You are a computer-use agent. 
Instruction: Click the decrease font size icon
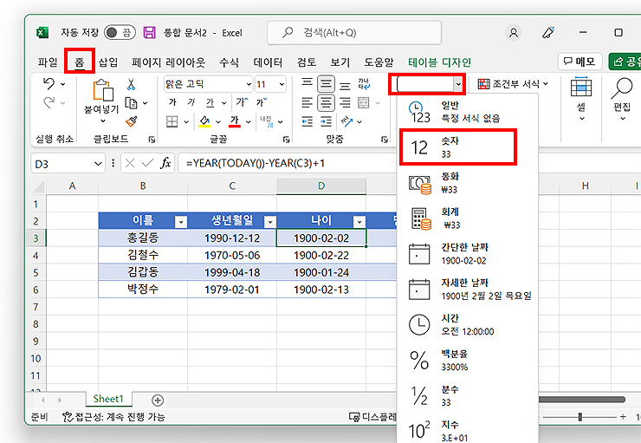(262, 101)
